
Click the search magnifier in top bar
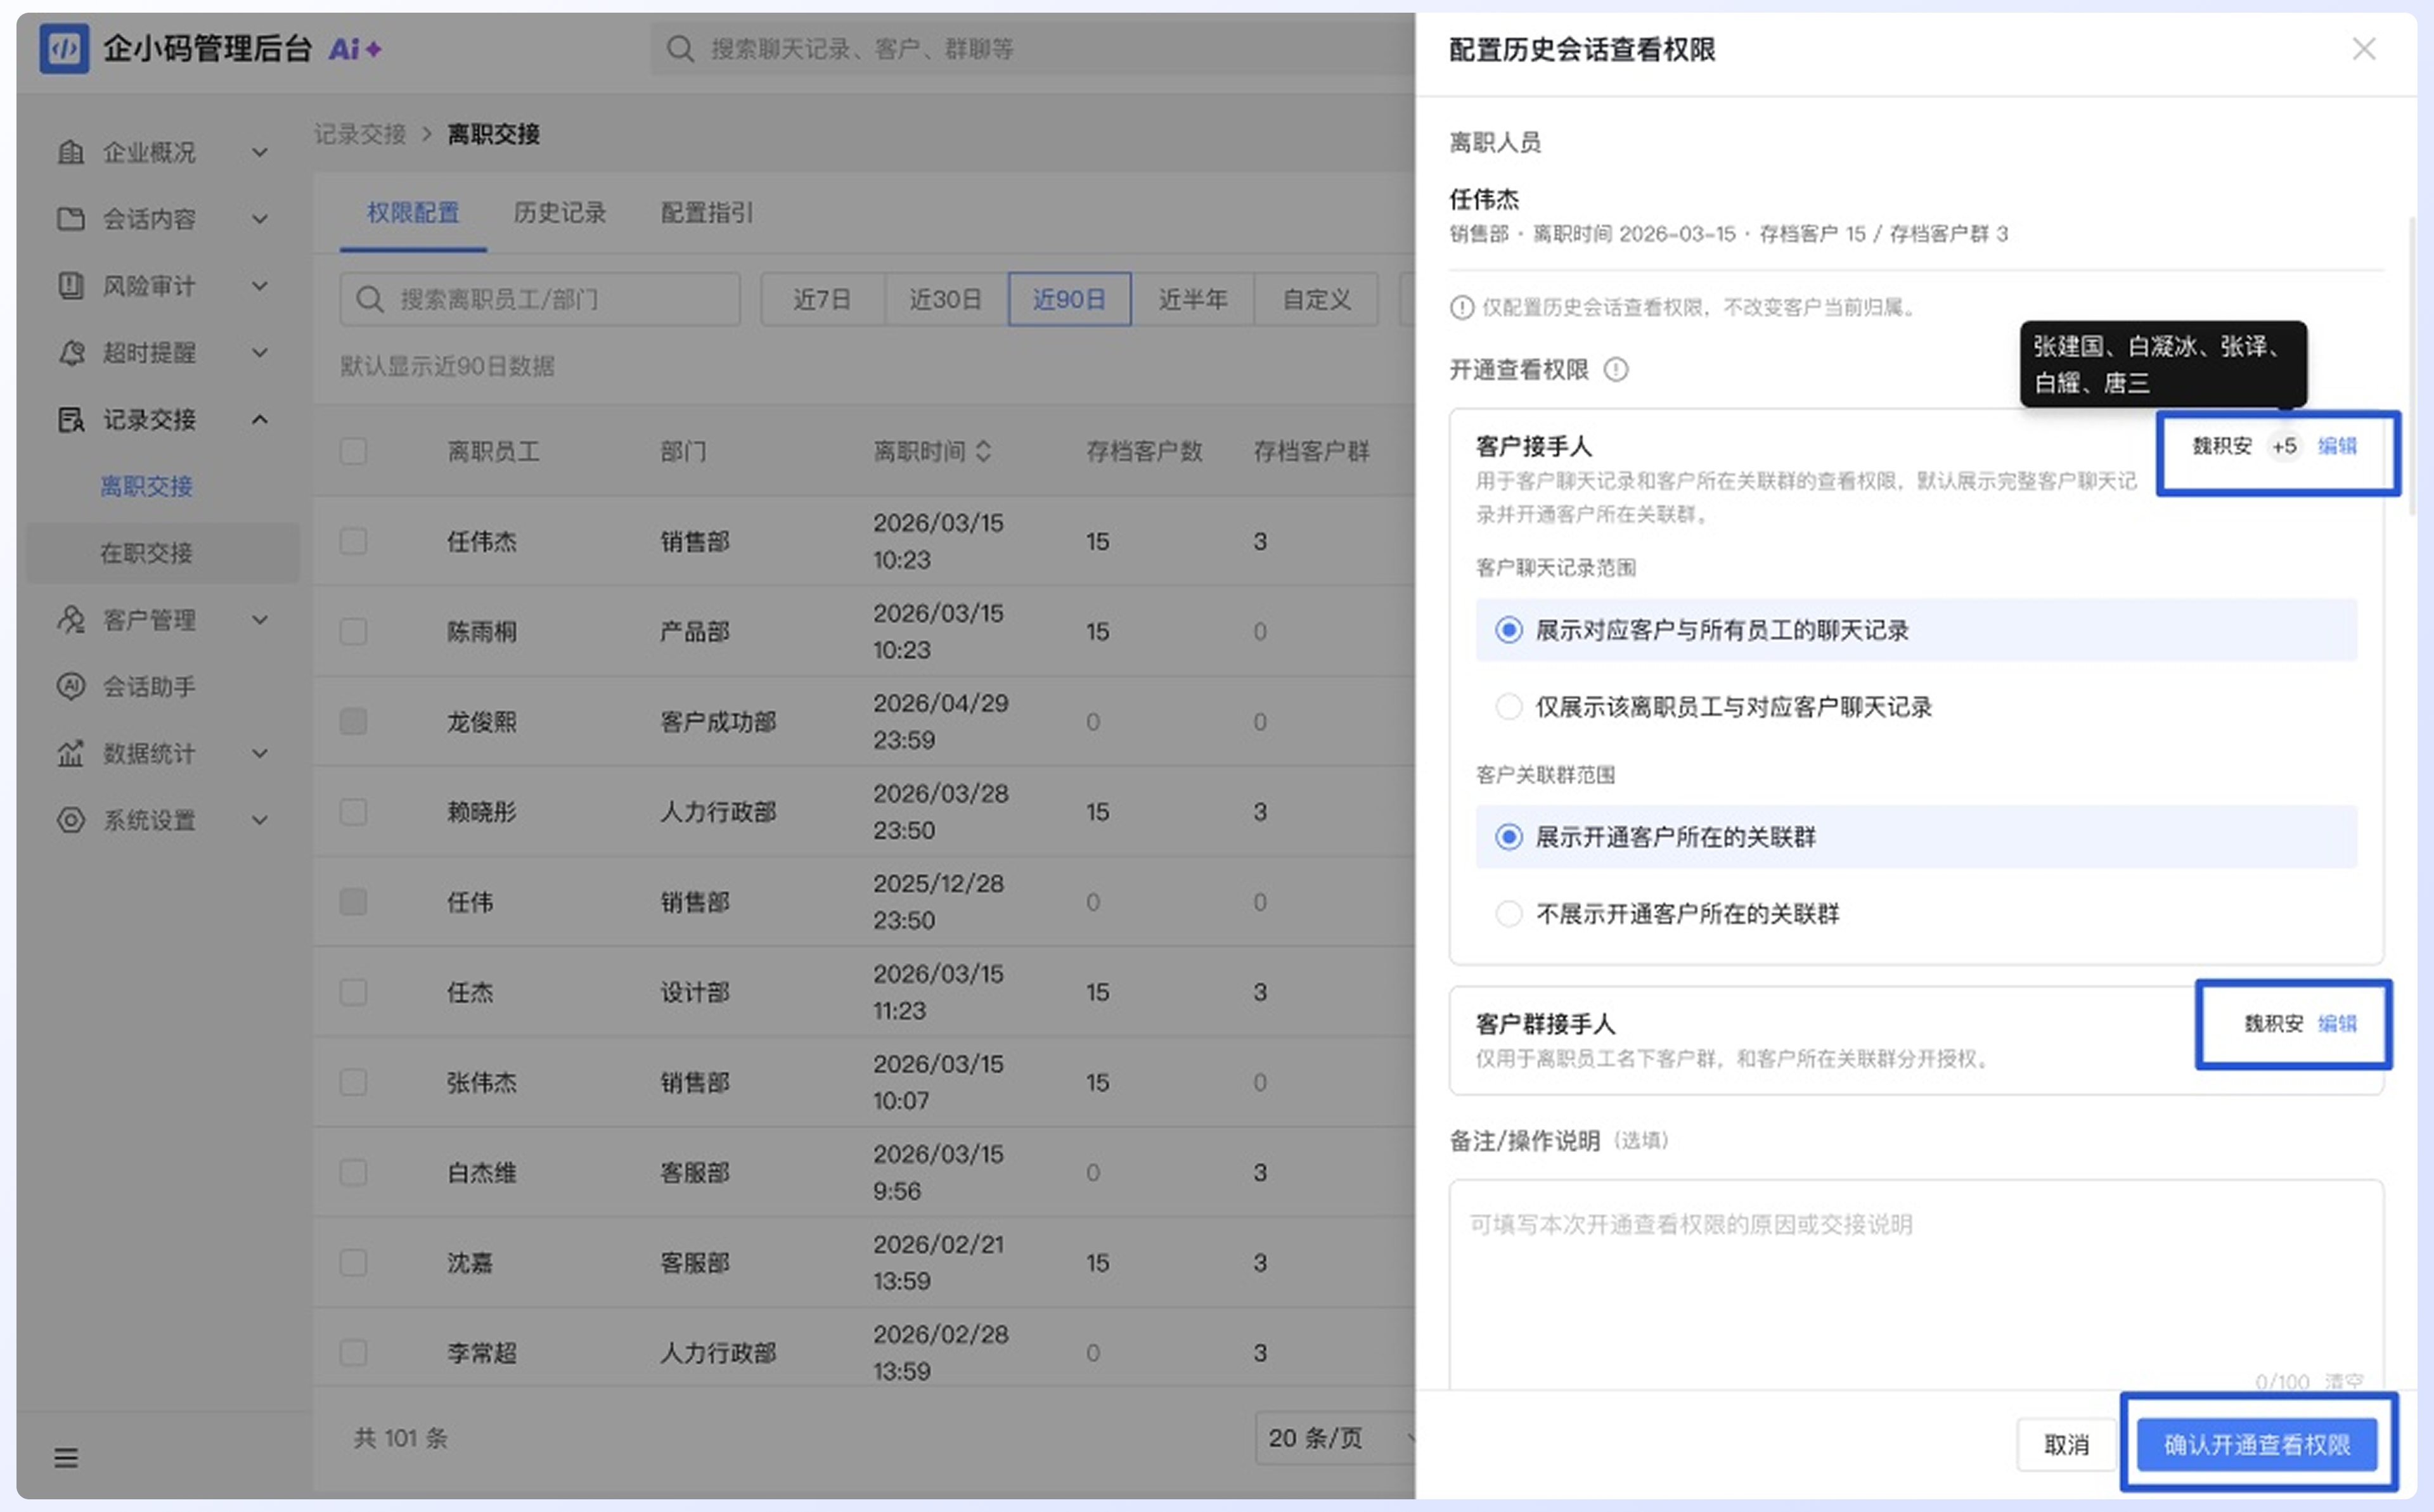tap(680, 49)
